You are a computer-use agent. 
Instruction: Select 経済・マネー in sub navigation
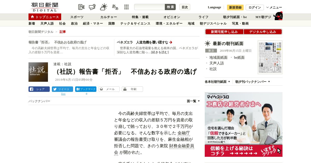pos(93,24)
